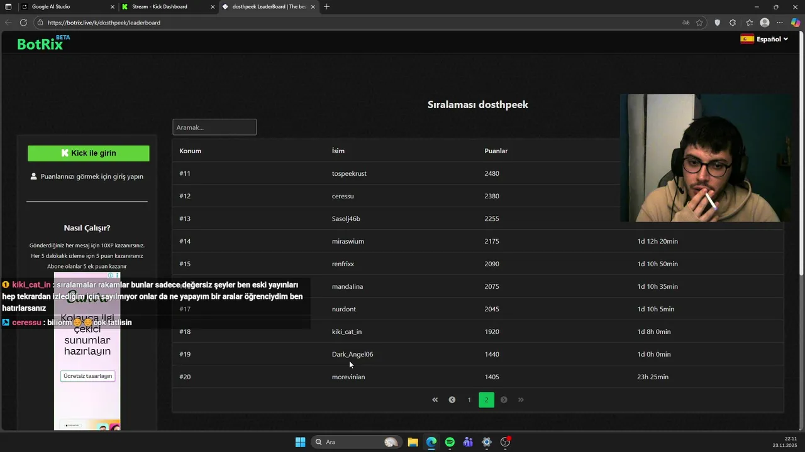Screen dimensions: 805x452
Task: Click kiki_cat_in in the leaderboard table
Action: (347, 331)
